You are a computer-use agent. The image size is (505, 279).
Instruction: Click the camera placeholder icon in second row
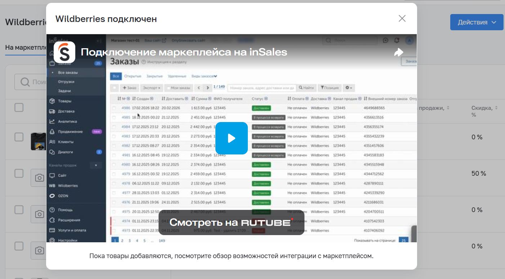click(x=39, y=178)
